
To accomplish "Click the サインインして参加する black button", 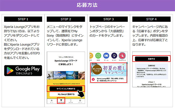I will [66, 89].
